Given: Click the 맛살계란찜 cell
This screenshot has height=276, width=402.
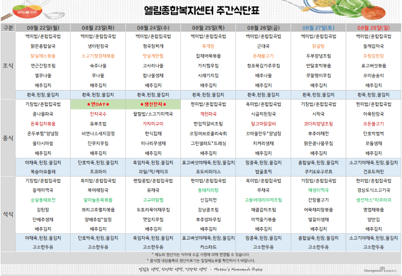Looking at the screenshot, I should [x=153, y=56].
